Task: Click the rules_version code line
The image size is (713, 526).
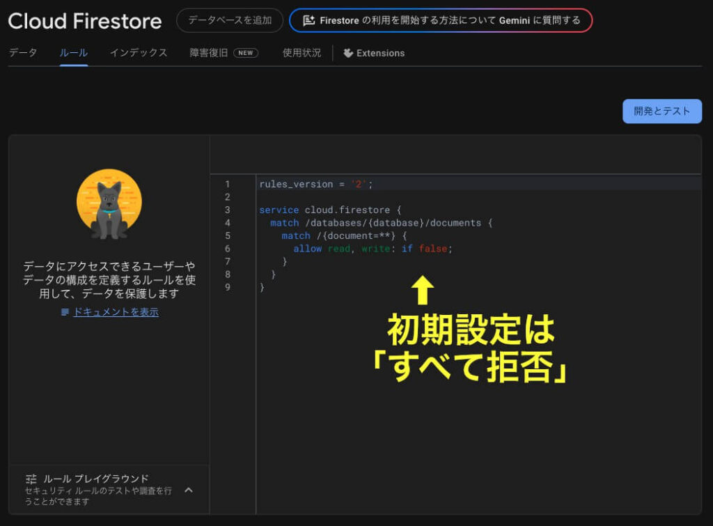Action: [316, 185]
